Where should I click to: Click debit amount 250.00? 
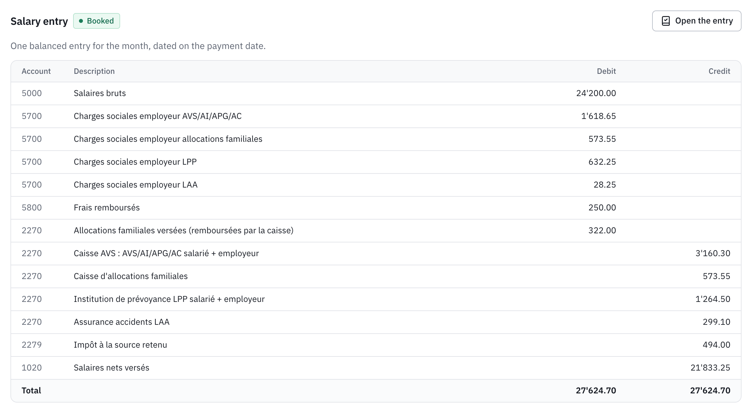[602, 207]
